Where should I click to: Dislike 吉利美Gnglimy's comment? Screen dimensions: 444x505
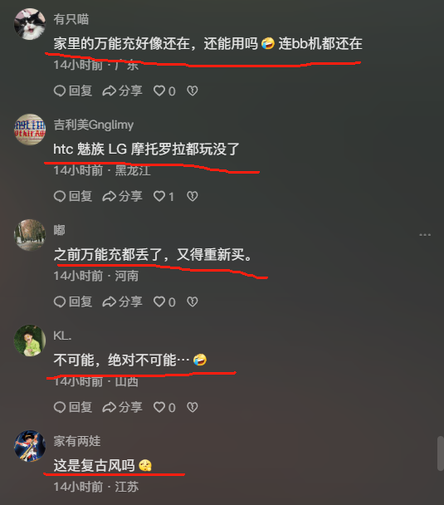pos(193,196)
